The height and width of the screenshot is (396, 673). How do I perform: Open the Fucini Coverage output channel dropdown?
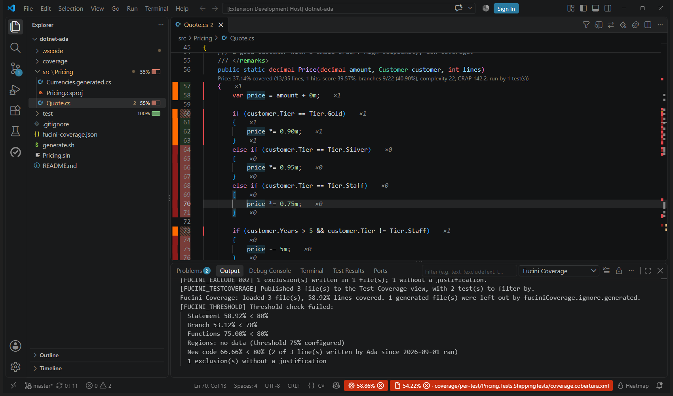coord(559,271)
